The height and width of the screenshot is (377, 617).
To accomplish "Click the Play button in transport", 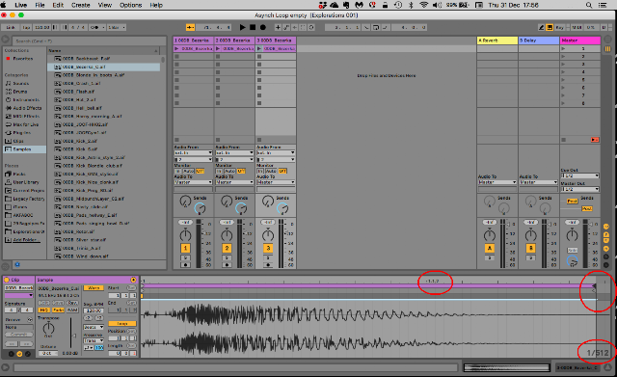I will [x=242, y=27].
